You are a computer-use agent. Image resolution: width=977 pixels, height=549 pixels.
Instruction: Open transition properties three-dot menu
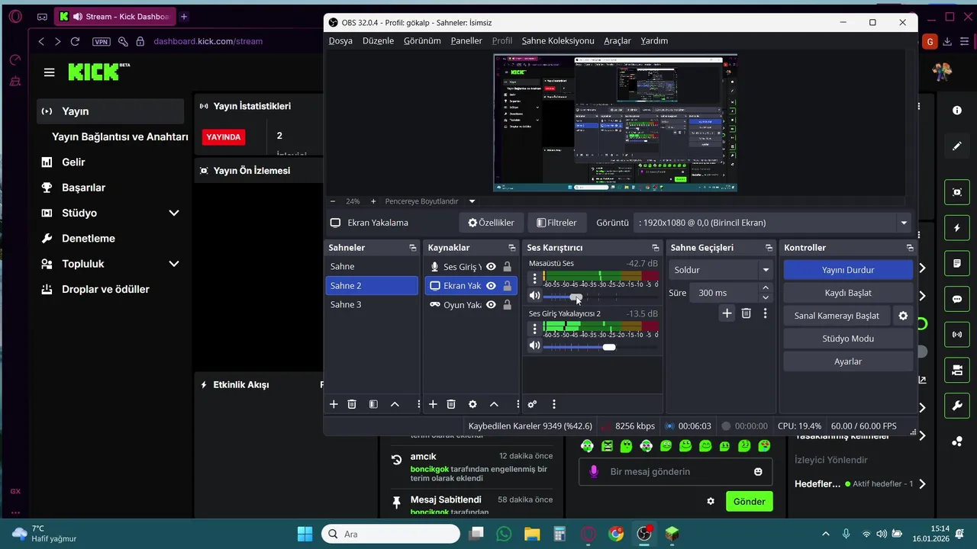pyautogui.click(x=765, y=313)
